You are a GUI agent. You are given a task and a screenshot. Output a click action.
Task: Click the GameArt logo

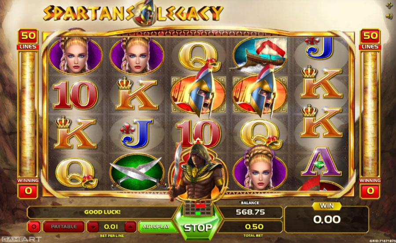point(21,239)
